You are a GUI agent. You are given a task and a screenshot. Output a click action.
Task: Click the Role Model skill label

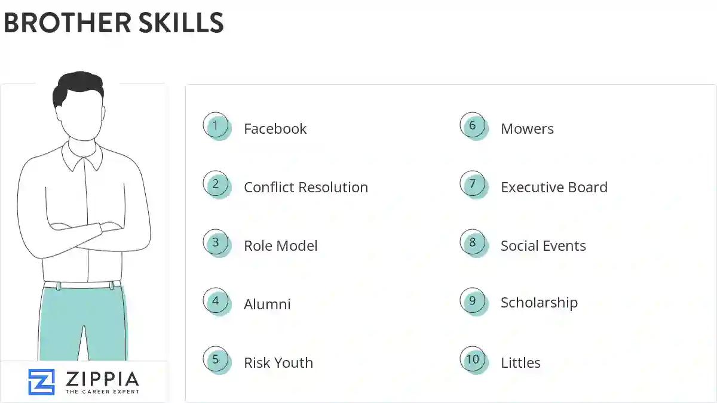tap(280, 246)
